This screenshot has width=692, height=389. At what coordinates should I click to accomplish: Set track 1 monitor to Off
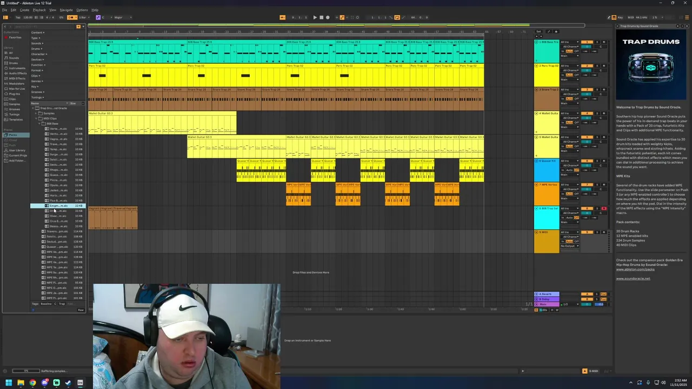coord(576,51)
